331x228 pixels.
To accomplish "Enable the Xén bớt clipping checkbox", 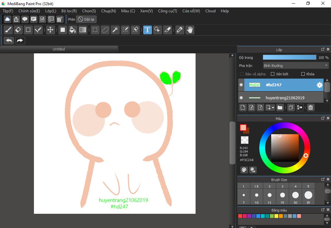I will (272, 74).
